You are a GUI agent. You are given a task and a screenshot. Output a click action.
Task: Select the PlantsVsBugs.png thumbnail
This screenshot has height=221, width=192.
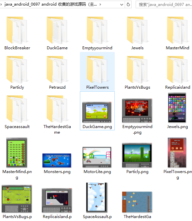click(17, 199)
